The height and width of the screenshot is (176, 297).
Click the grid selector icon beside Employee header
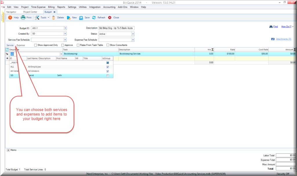tap(7, 50)
